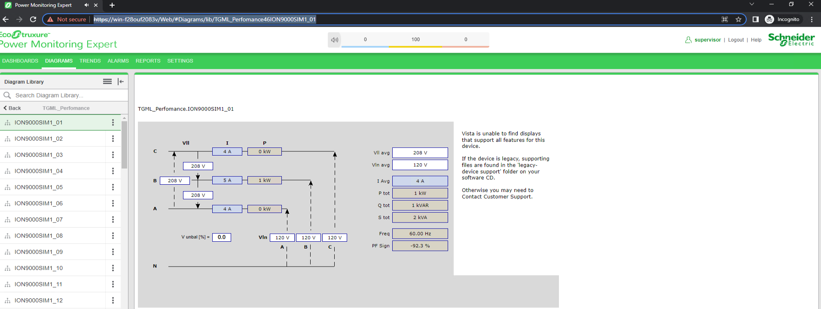The height and width of the screenshot is (309, 821).
Task: Select ION9000SIM1_03 diagram
Action: click(39, 155)
